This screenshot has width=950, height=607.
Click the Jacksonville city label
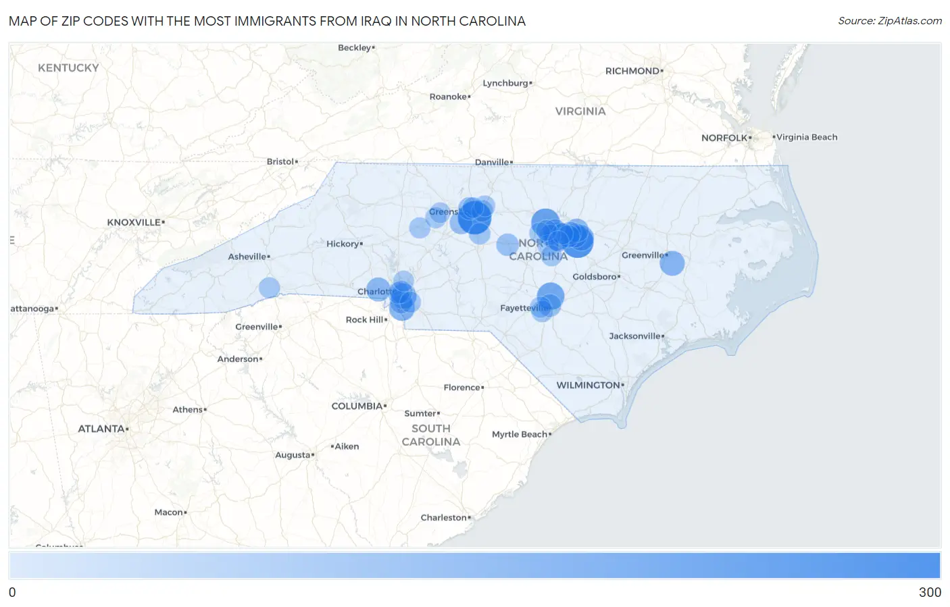point(634,336)
